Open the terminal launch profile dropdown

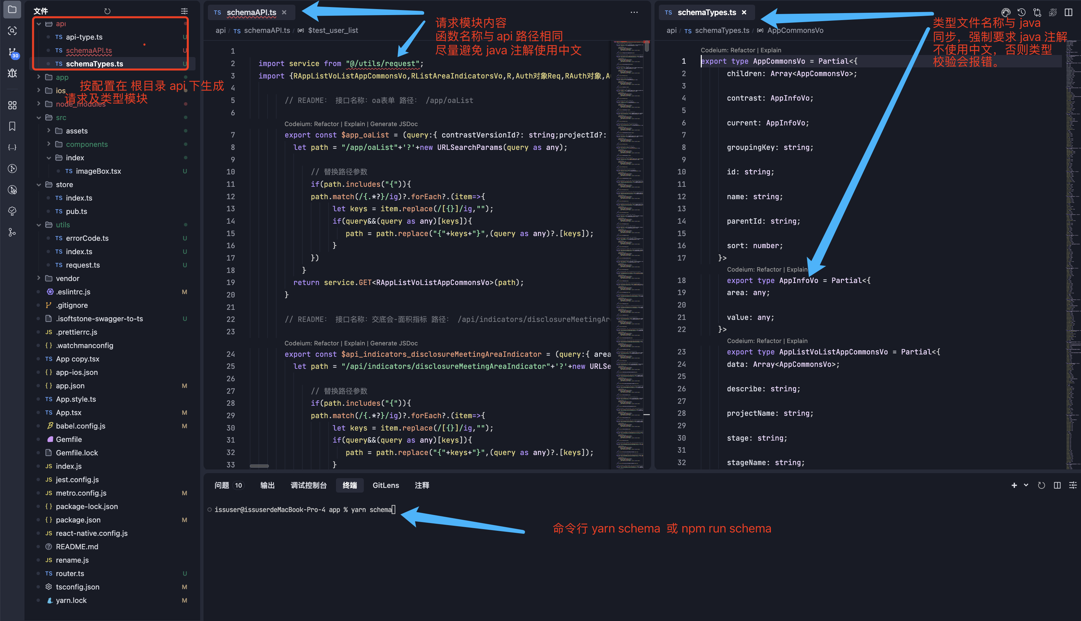click(1026, 486)
